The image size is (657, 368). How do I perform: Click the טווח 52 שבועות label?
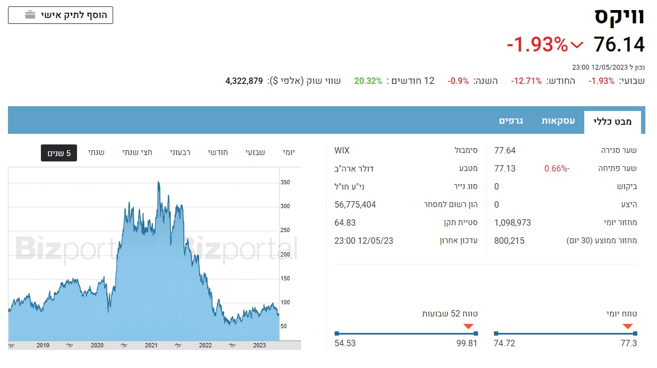(x=450, y=313)
